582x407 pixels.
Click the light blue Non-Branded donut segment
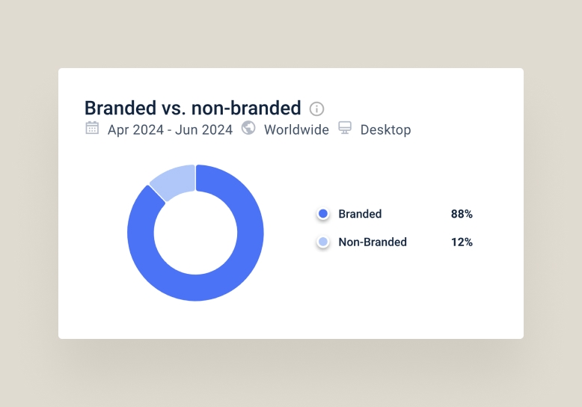[x=175, y=181]
